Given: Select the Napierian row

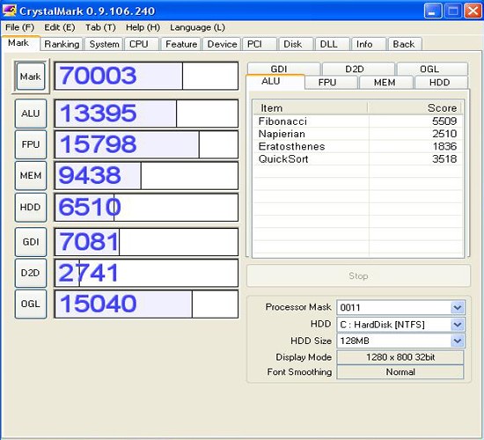Looking at the screenshot, I should click(358, 134).
